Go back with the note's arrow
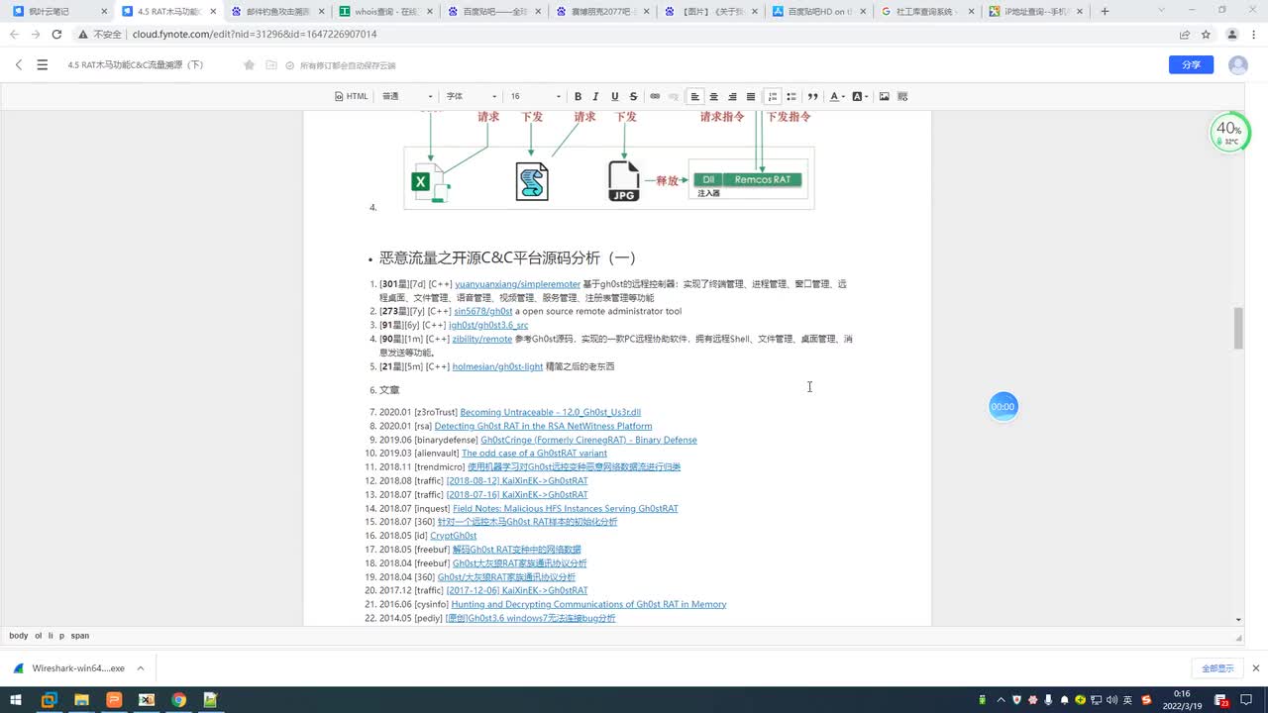This screenshot has height=713, width=1268. pyautogui.click(x=18, y=65)
